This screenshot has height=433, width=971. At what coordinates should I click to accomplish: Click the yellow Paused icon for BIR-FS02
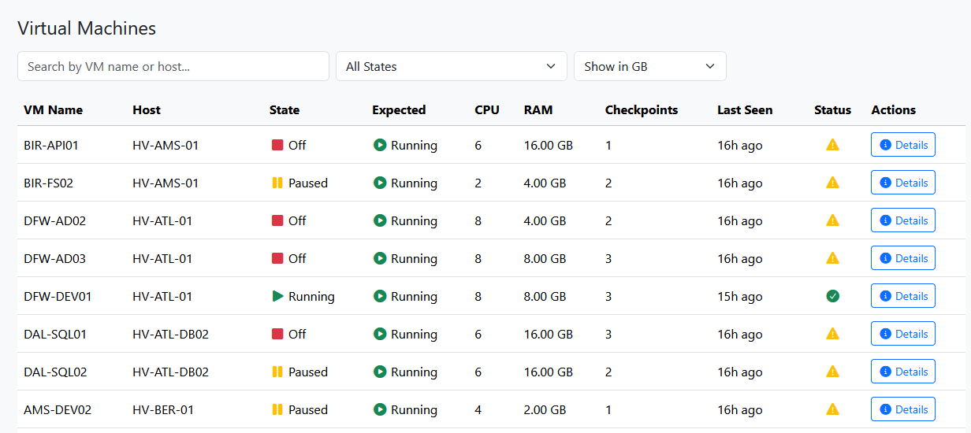tap(277, 183)
